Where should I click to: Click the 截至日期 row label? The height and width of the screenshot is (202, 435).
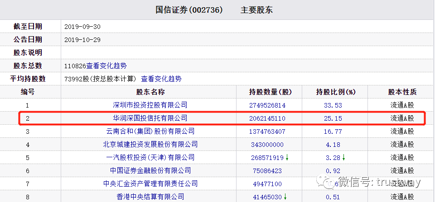coord(28,27)
